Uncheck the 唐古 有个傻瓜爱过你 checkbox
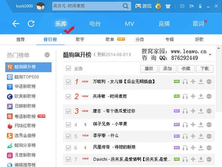 68,111
